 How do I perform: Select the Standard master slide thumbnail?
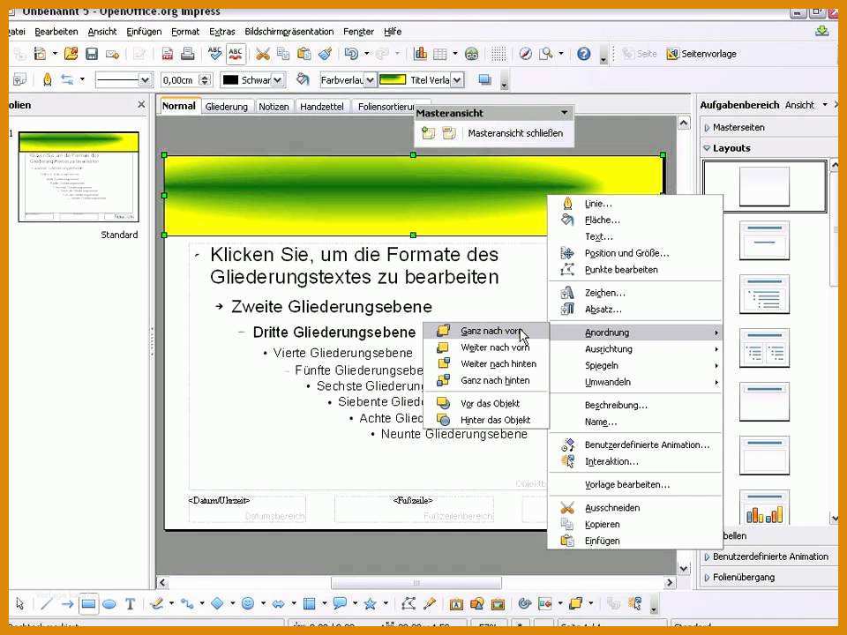(x=79, y=176)
